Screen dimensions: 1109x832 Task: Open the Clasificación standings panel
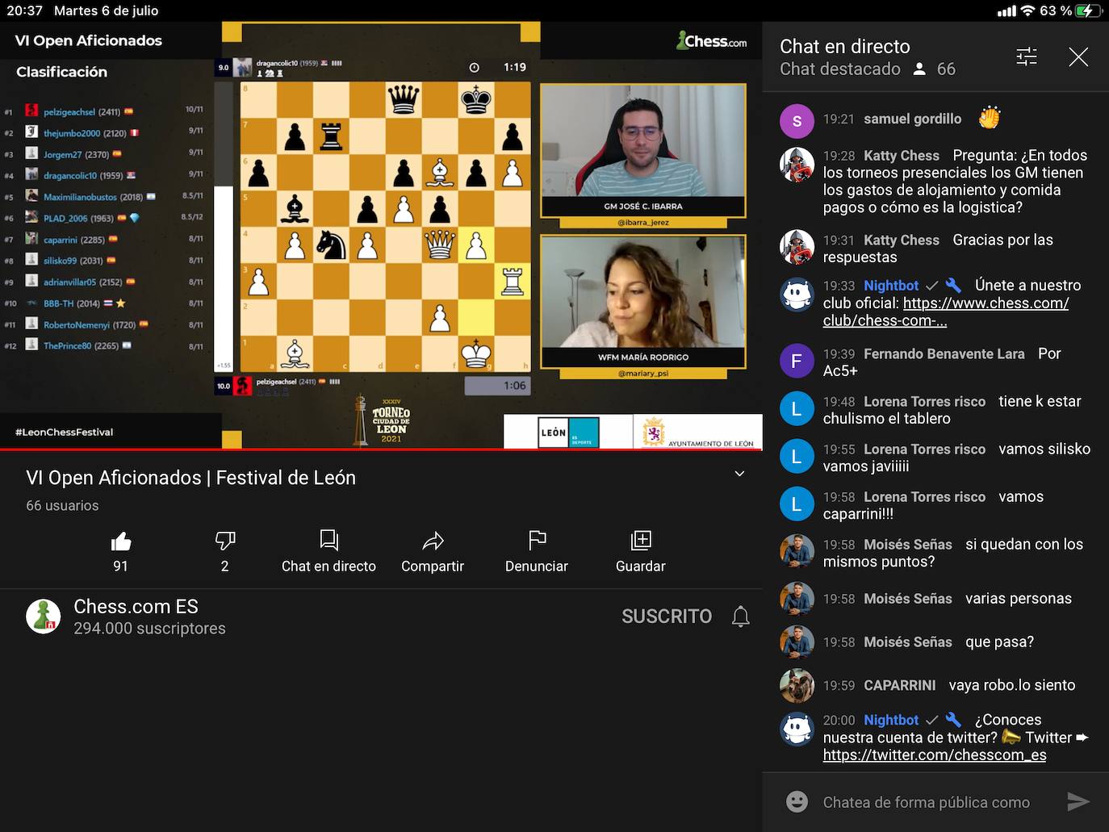61,72
